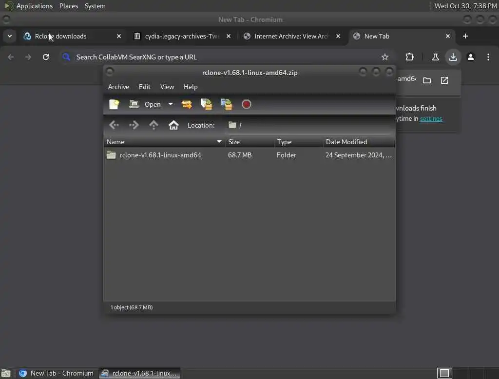Create a new archive with the toolbar icon
Viewport: 499px width, 379px height.
[x=114, y=104]
